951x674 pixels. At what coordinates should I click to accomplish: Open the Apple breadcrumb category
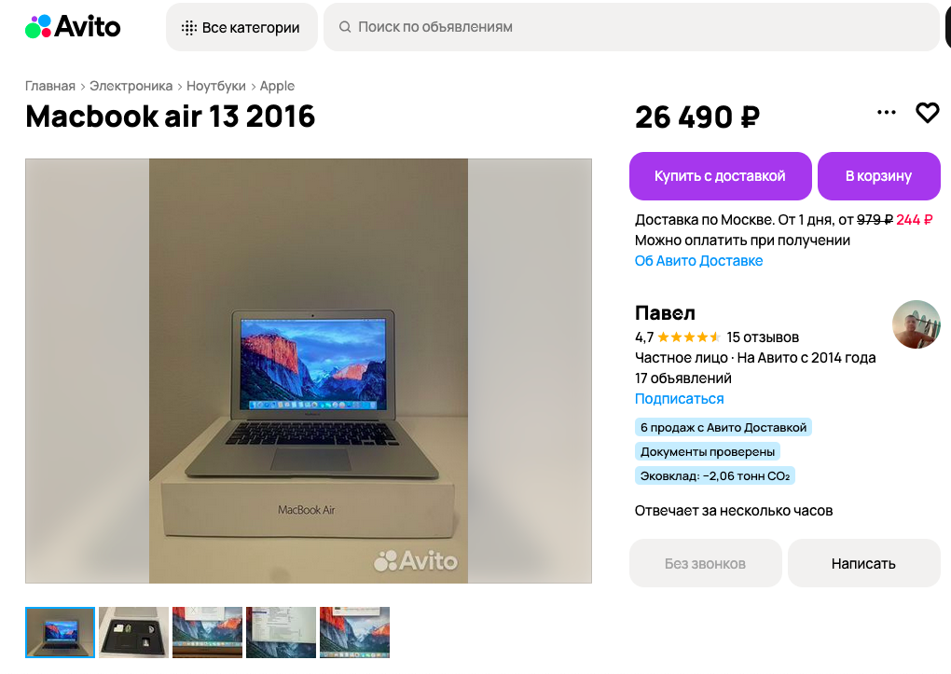pyautogui.click(x=277, y=86)
